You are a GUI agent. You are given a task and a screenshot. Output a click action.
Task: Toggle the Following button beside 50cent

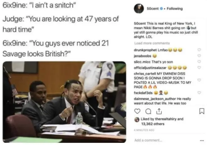[175, 8]
